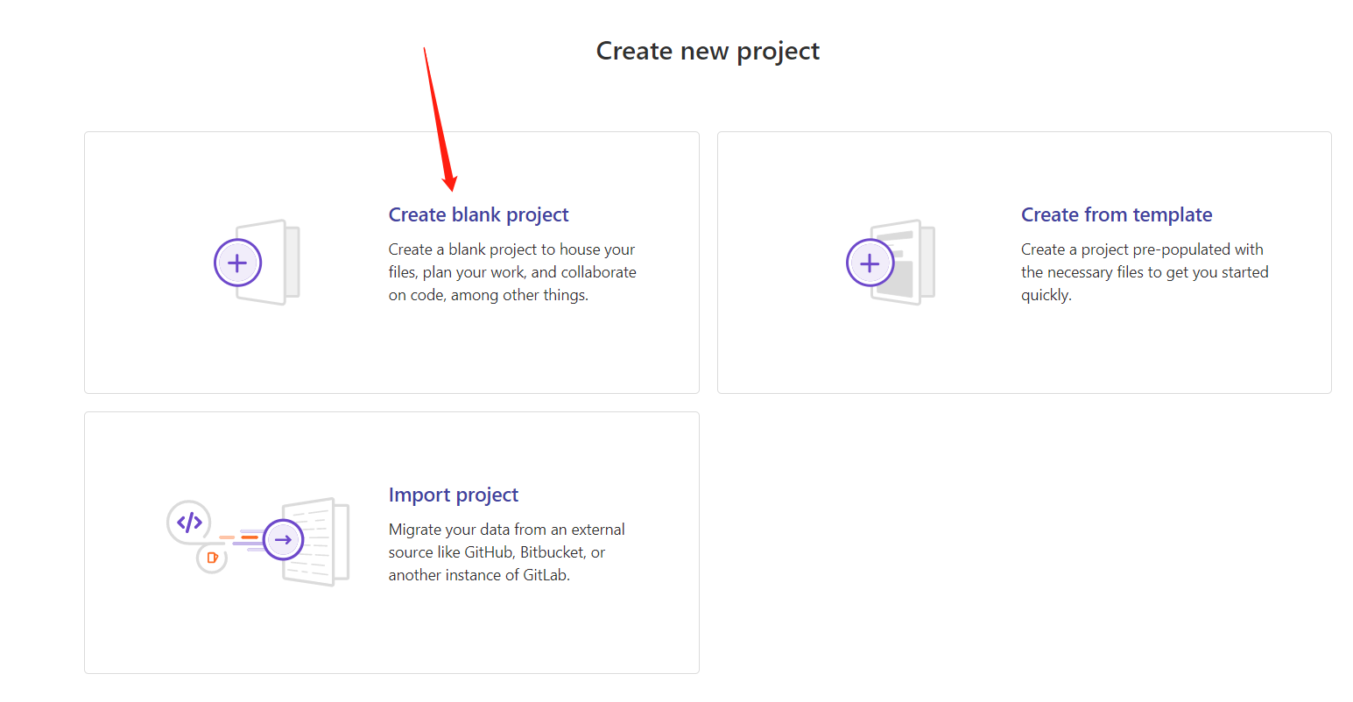This screenshot has width=1353, height=702.
Task: Click the description mentioning GitHub and Bitbucket
Action: (506, 552)
